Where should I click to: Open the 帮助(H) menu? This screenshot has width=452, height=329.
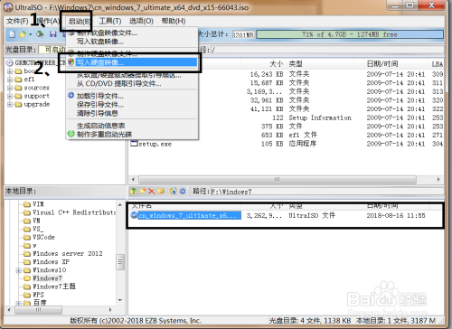[x=174, y=21]
